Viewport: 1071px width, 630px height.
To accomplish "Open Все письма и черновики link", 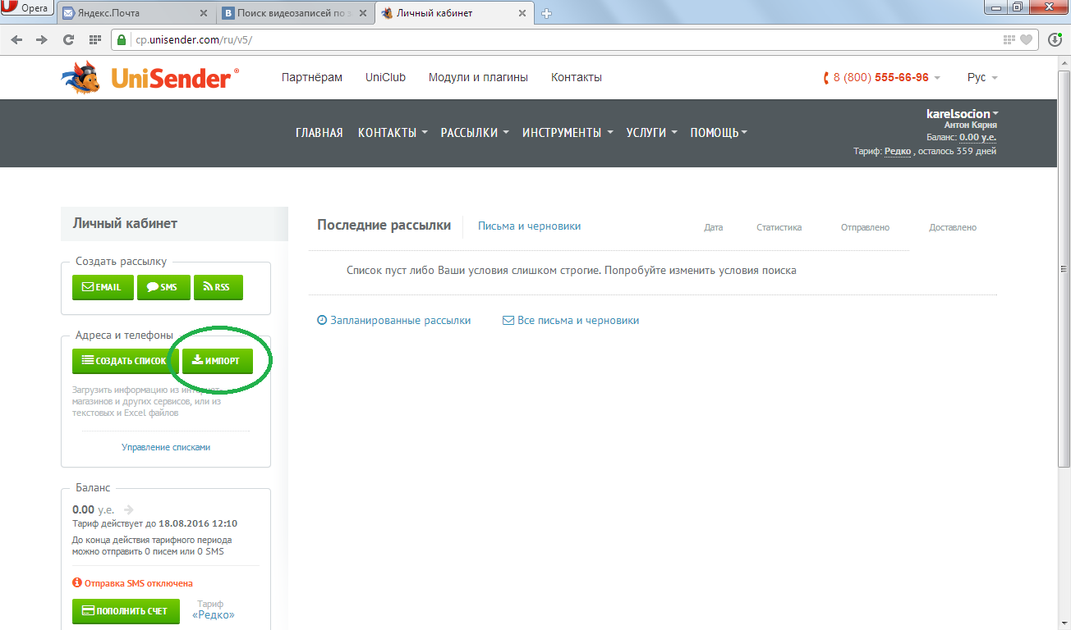I will tap(571, 321).
